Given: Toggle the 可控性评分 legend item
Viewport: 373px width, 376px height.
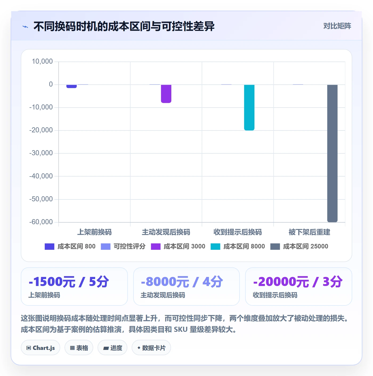Looking at the screenshot, I should 123,247.
